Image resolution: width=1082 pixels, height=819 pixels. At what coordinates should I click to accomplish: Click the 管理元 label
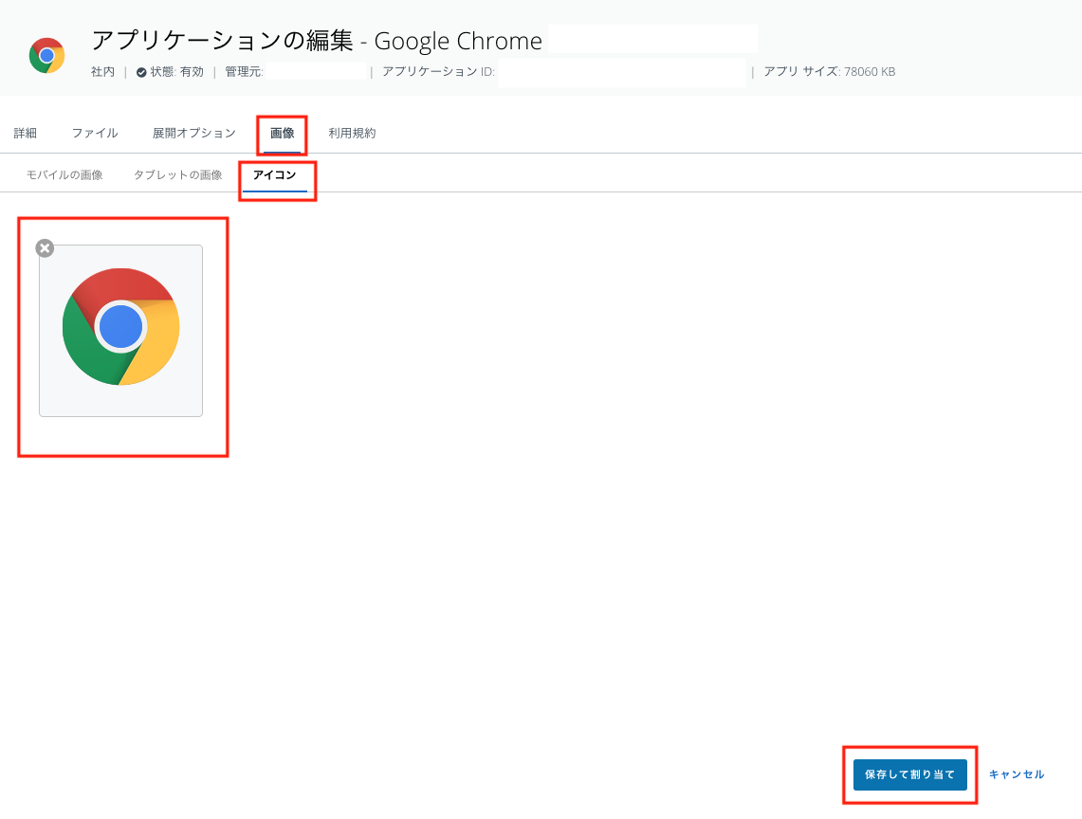pos(245,72)
